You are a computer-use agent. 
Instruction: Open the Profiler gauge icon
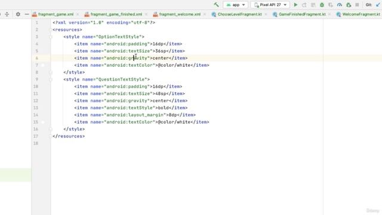[x=340, y=5]
